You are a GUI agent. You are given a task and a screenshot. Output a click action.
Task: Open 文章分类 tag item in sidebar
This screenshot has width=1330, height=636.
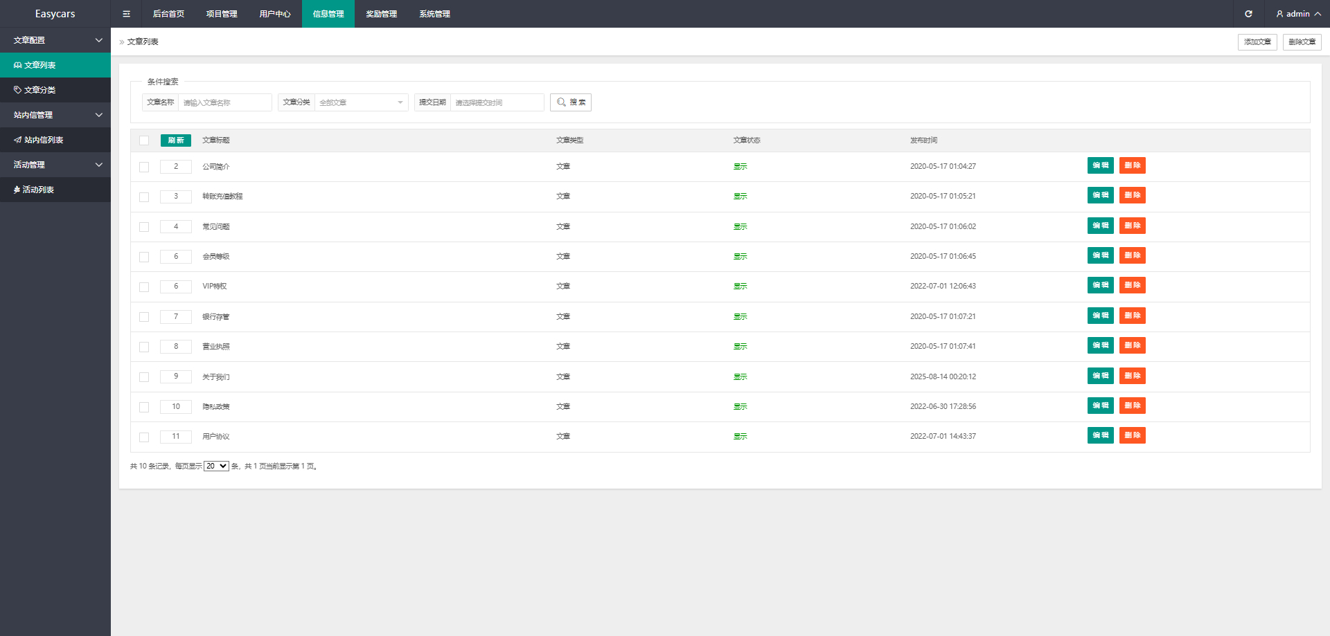click(55, 90)
